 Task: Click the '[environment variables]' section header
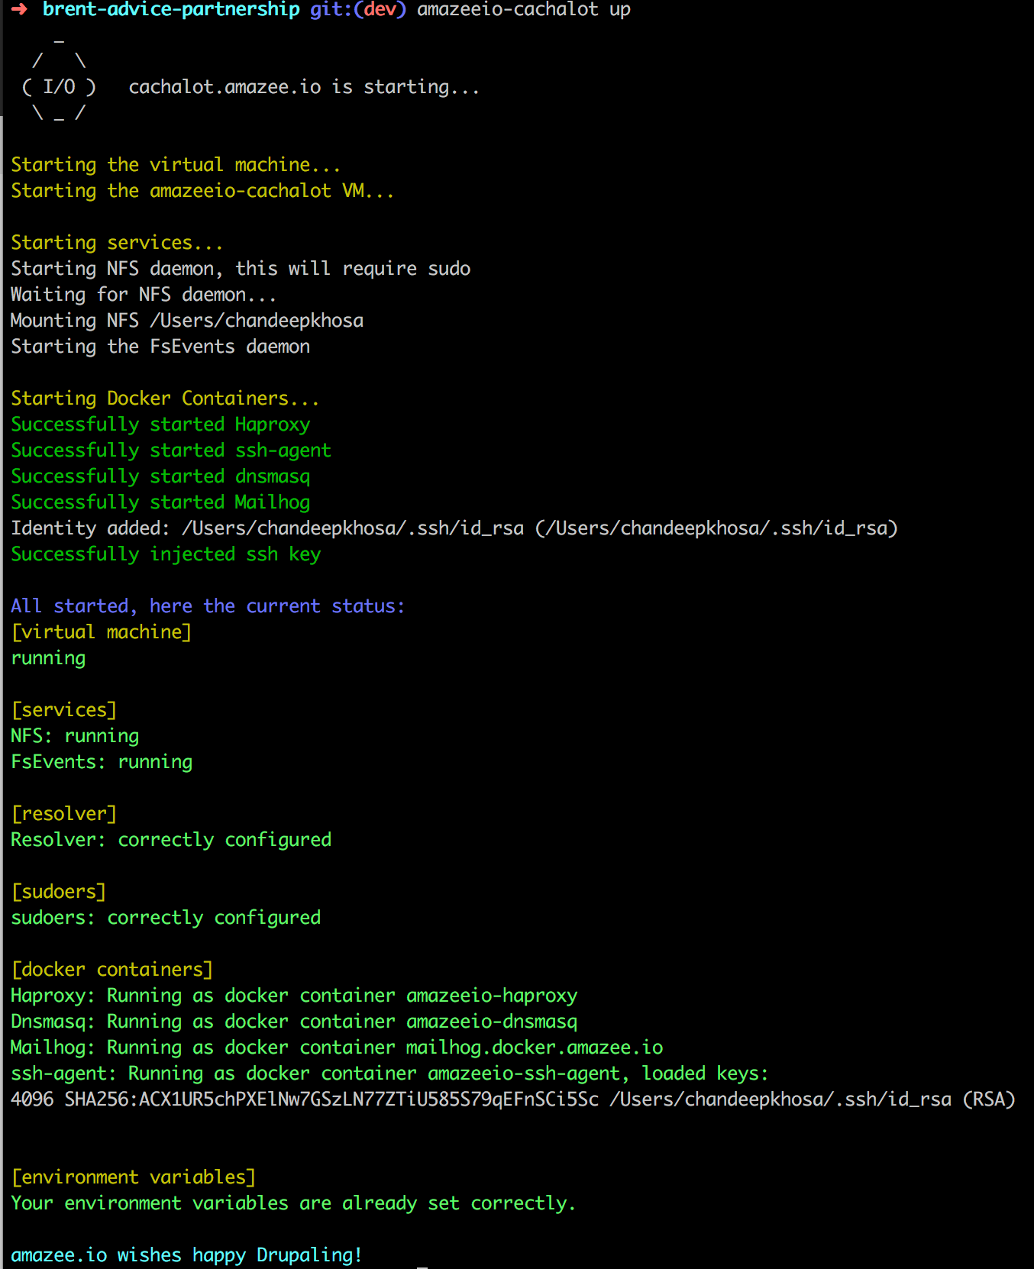tap(134, 1177)
